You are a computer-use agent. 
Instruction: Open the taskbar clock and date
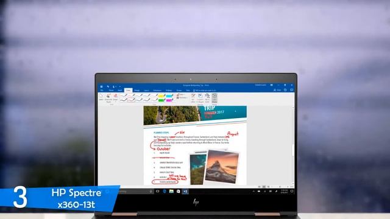(285, 191)
